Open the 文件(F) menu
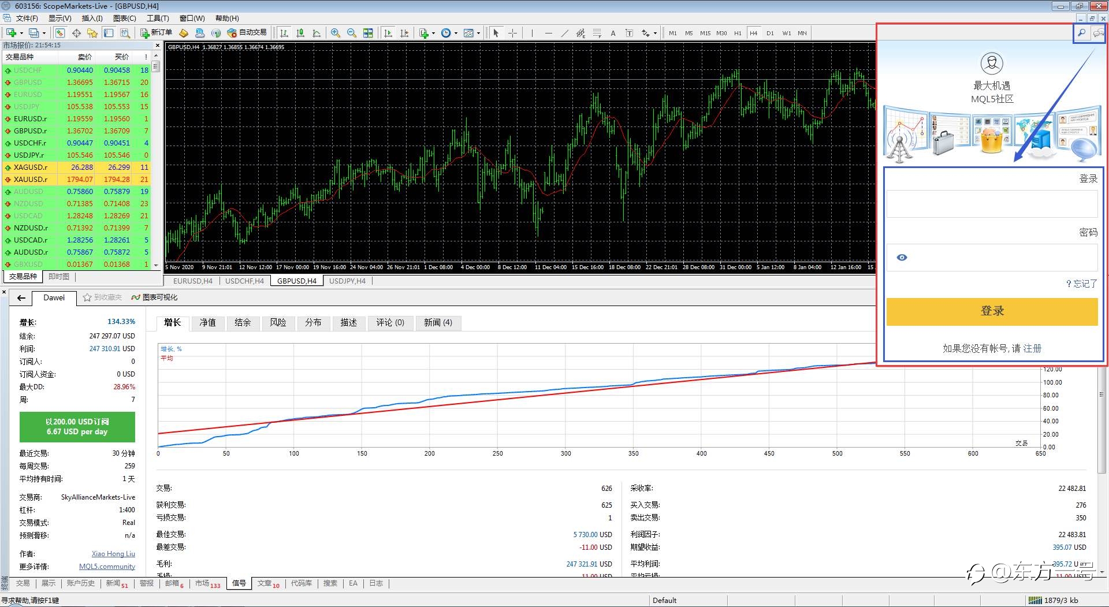The width and height of the screenshot is (1109, 607). click(x=27, y=18)
